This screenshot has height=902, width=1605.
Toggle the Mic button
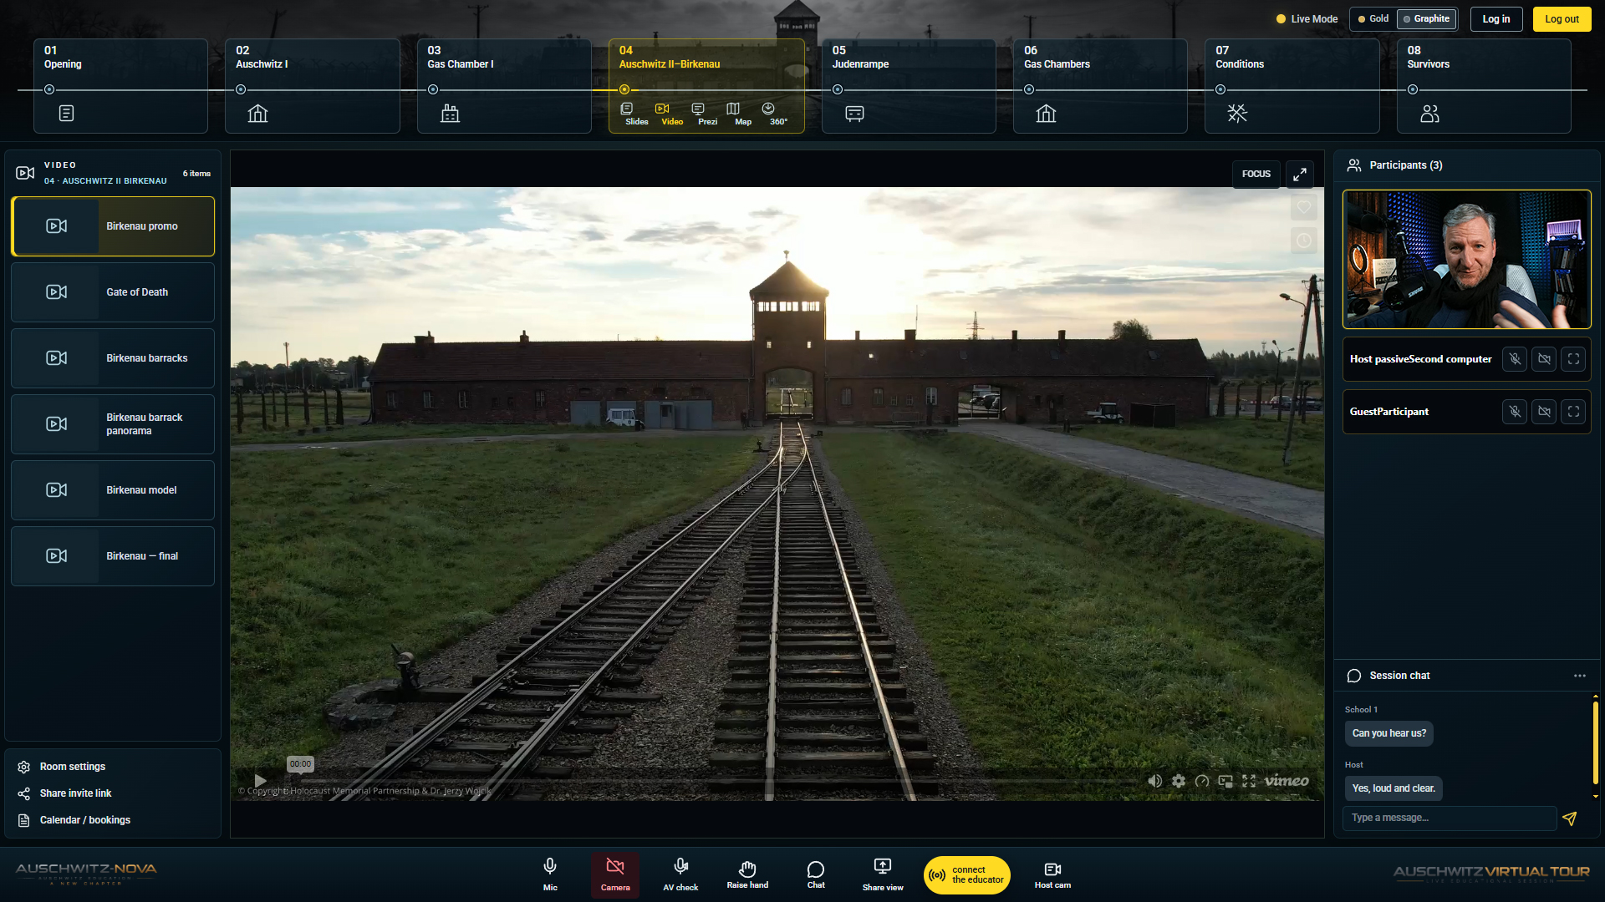point(550,874)
